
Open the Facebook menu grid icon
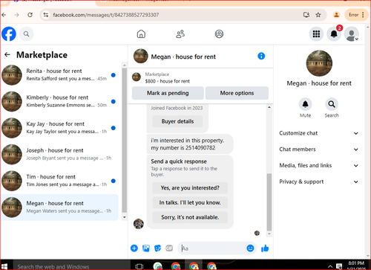(x=316, y=34)
